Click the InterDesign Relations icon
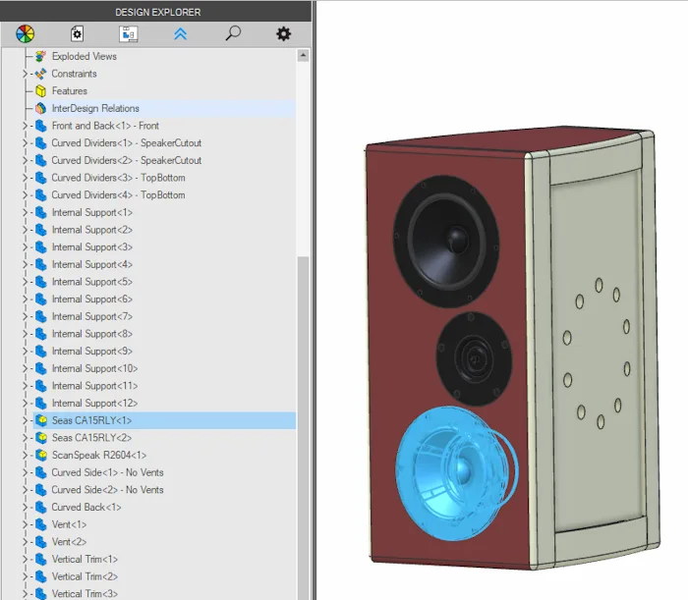Viewport: 688px width, 600px height. point(41,108)
